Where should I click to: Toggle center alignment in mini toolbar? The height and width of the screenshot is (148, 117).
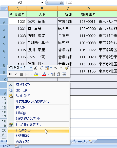[x=22, y=74]
